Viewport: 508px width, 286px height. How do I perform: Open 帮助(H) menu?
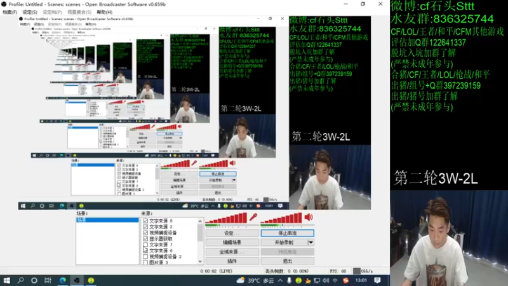coord(105,12)
